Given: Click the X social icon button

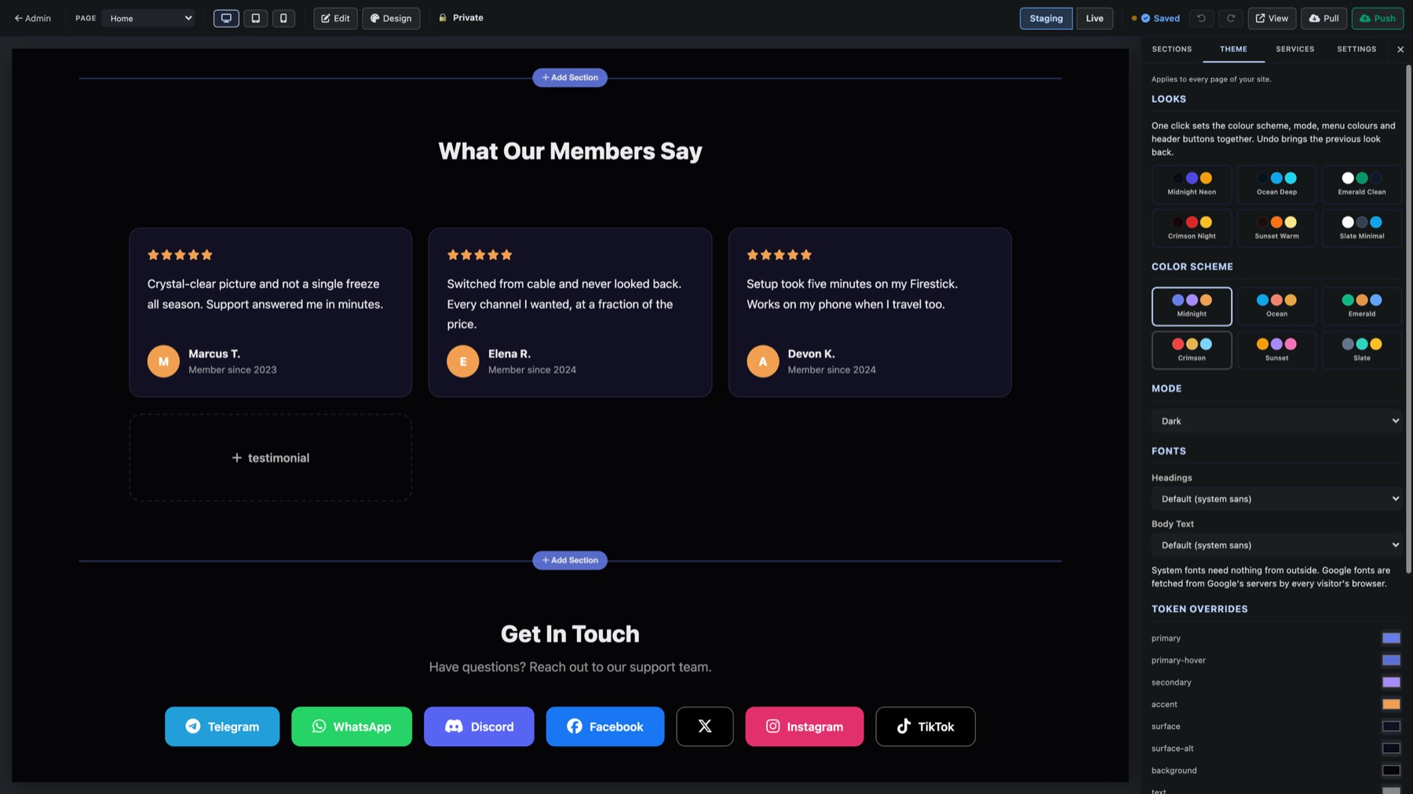Looking at the screenshot, I should [x=705, y=727].
